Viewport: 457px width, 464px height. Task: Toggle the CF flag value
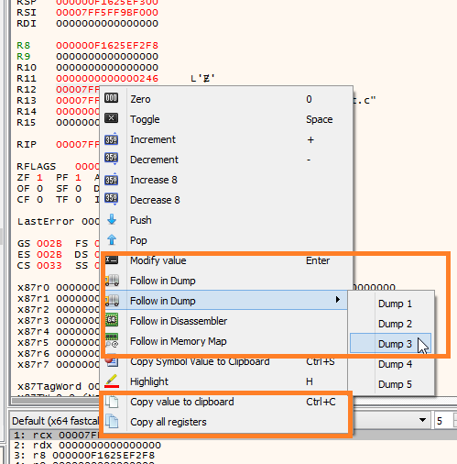pyautogui.click(x=39, y=200)
